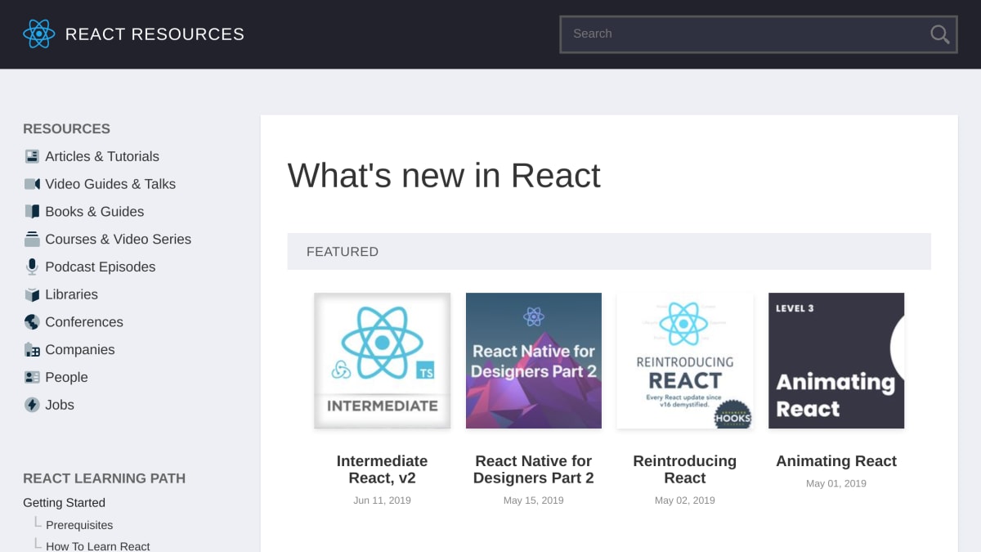This screenshot has height=552, width=981.
Task: Click the Jun 11, 2019 date
Action: 383,500
